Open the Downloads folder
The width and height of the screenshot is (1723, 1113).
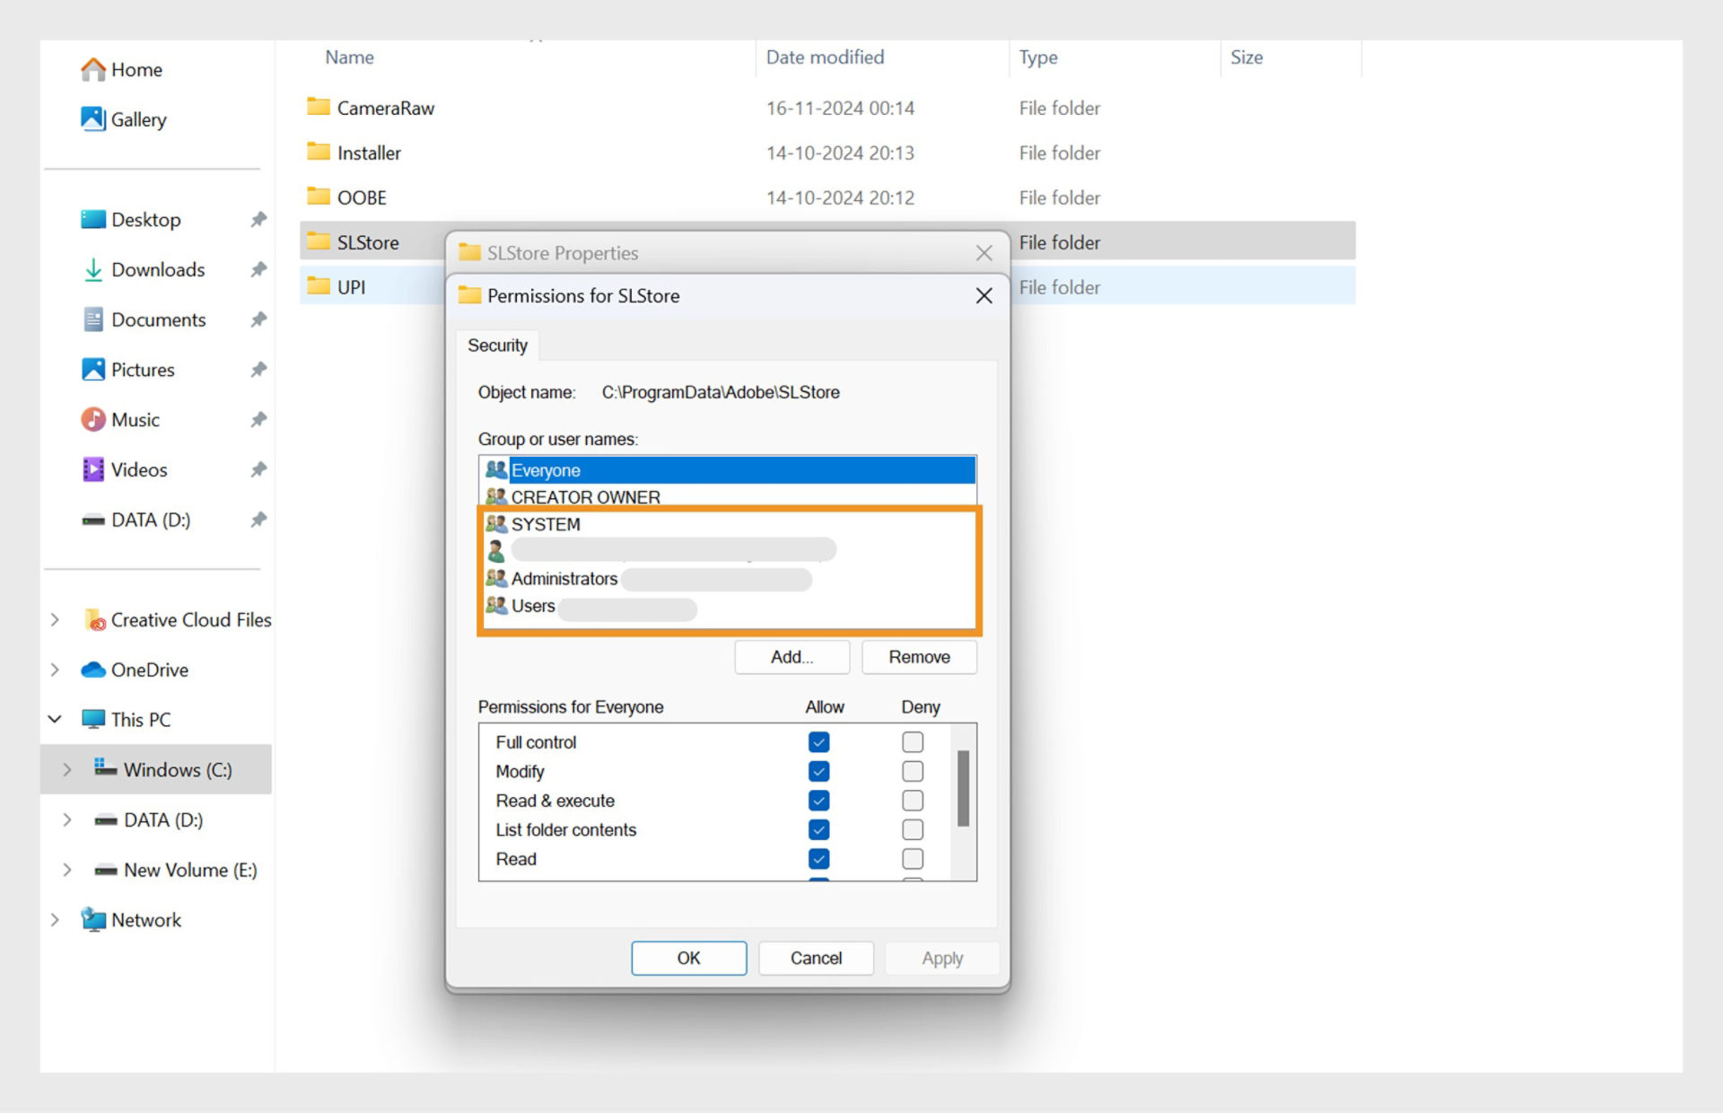[x=157, y=269]
